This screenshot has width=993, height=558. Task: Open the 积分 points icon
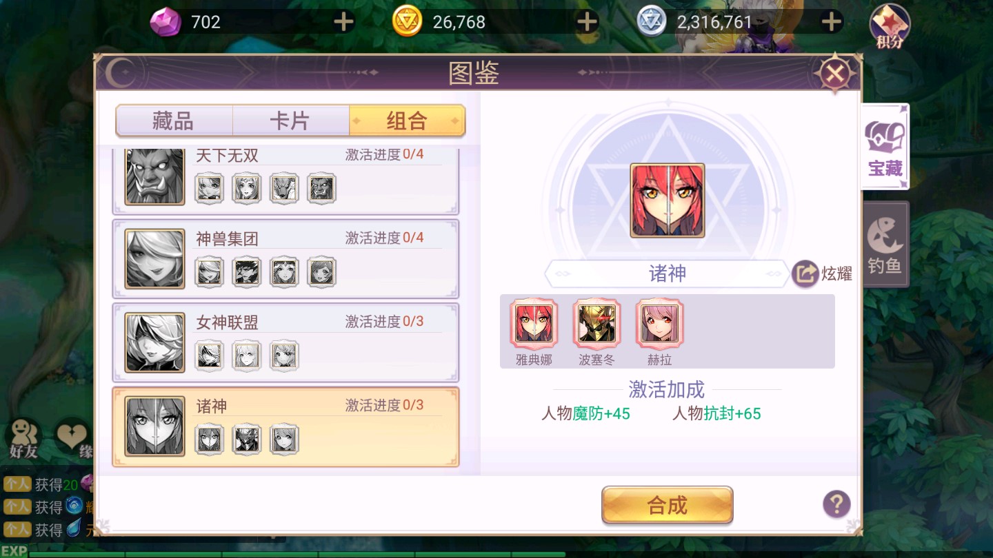[x=890, y=27]
